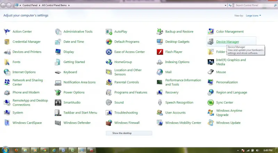Viewport: 278px width, 153px height.
Task: Open the Windows Defender link
Action: [x=77, y=123]
